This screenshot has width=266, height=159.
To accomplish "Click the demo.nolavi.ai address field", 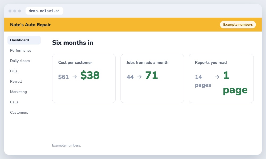I will [44, 11].
